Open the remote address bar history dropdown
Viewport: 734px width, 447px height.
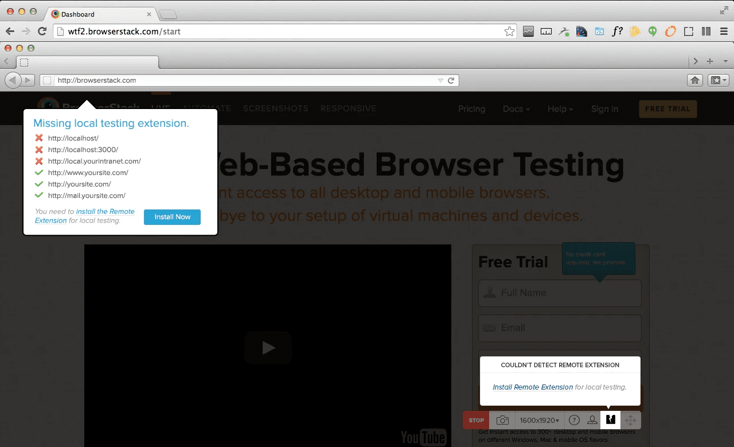click(x=440, y=81)
